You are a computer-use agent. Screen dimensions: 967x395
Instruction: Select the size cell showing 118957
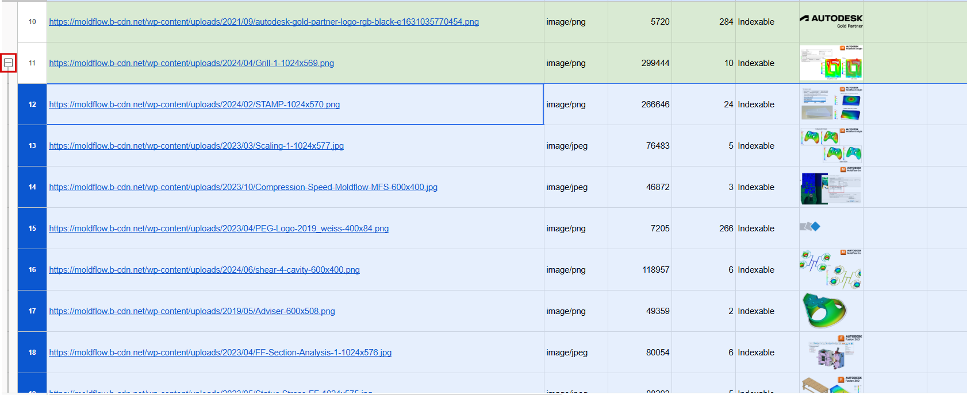tap(640, 270)
